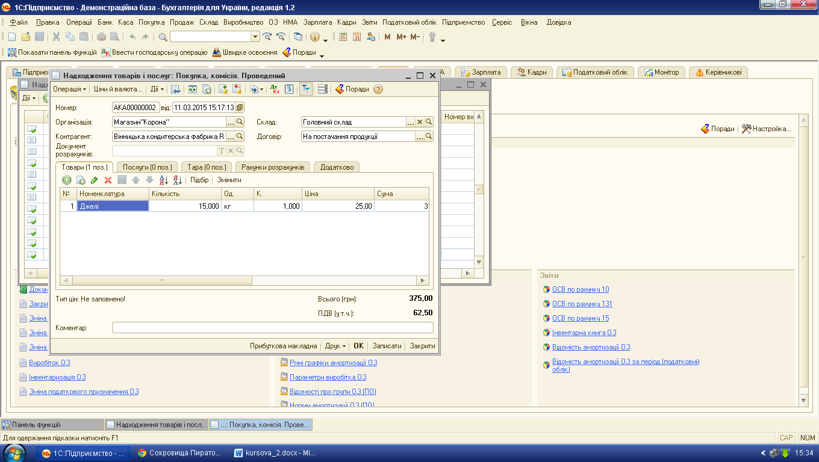
Task: Open the ellipsis selector for Організація
Action: tap(231, 122)
